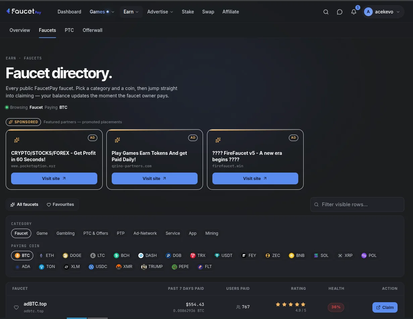
Task: Expand the Advertise dropdown menu
Action: 160,12
